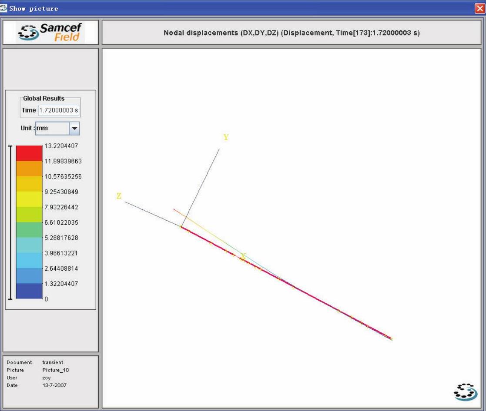The image size is (486, 411).
Task: Click the red swatch at legend top
Action: (x=29, y=153)
